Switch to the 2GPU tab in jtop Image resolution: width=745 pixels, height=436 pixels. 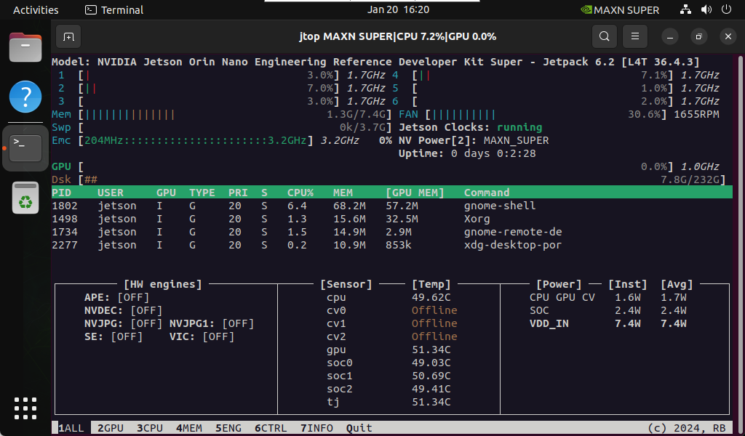coord(109,428)
